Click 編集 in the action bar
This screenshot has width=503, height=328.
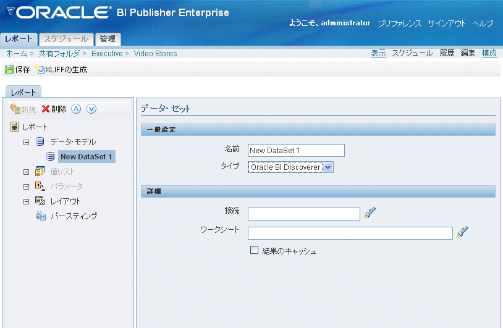[x=468, y=53]
